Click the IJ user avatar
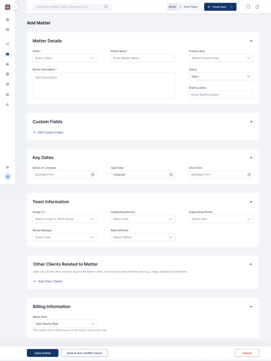271x361 pixels. [7, 176]
